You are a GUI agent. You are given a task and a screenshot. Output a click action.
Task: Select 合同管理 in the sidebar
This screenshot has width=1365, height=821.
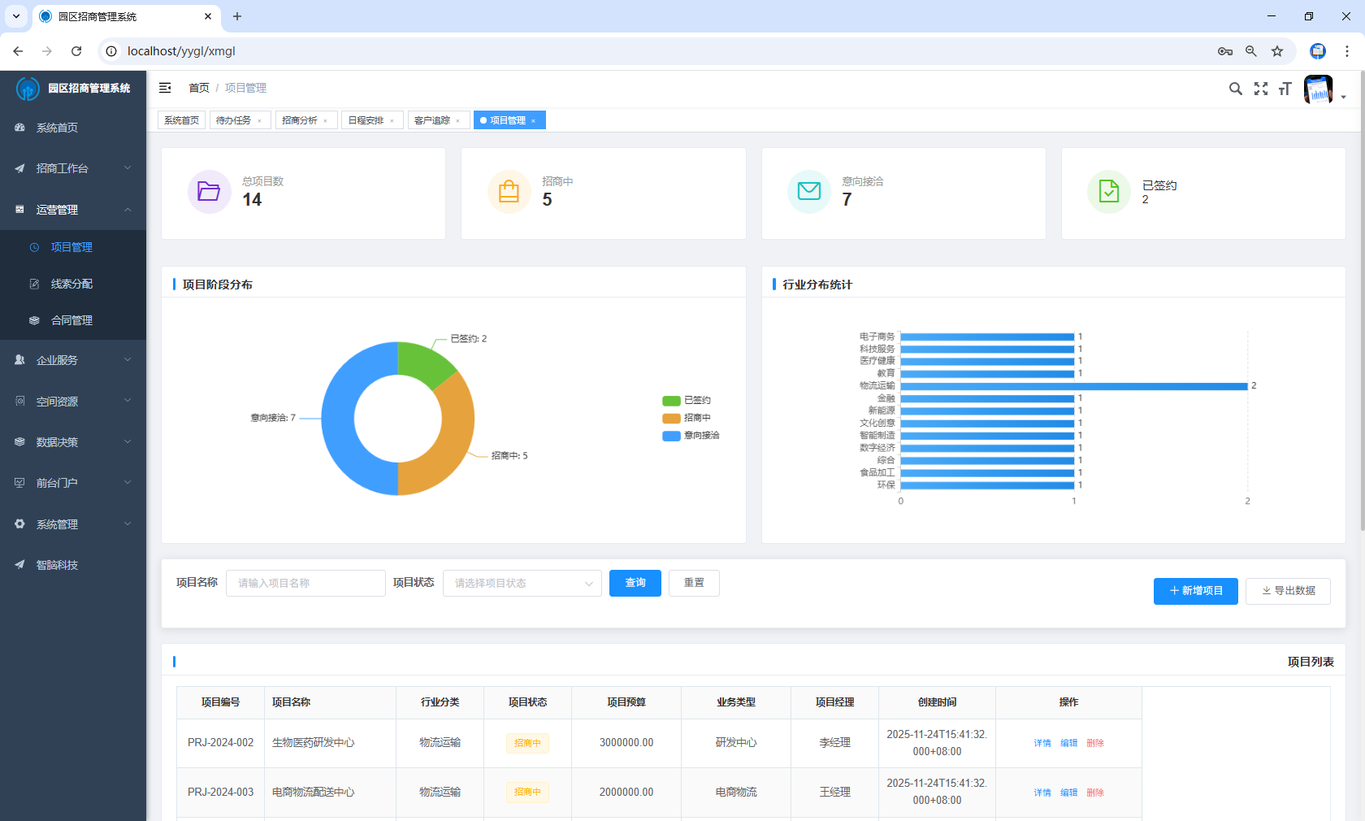[71, 320]
